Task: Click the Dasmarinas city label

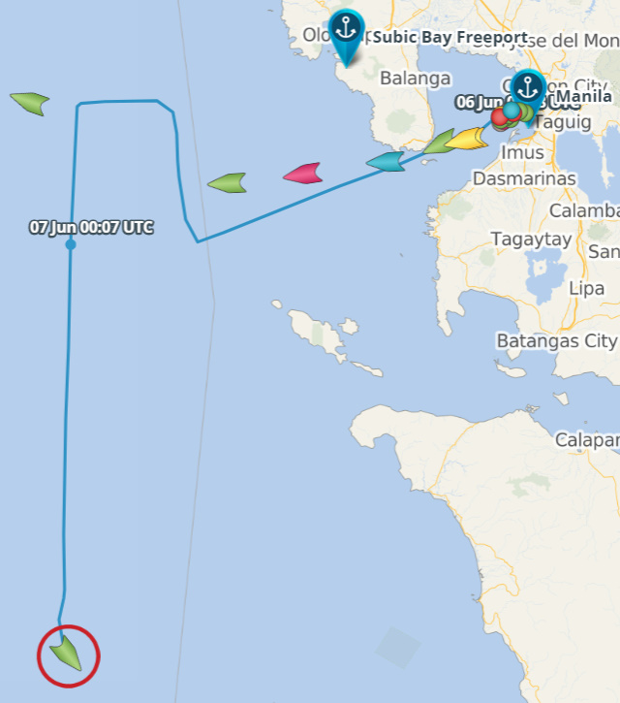Action: click(525, 178)
